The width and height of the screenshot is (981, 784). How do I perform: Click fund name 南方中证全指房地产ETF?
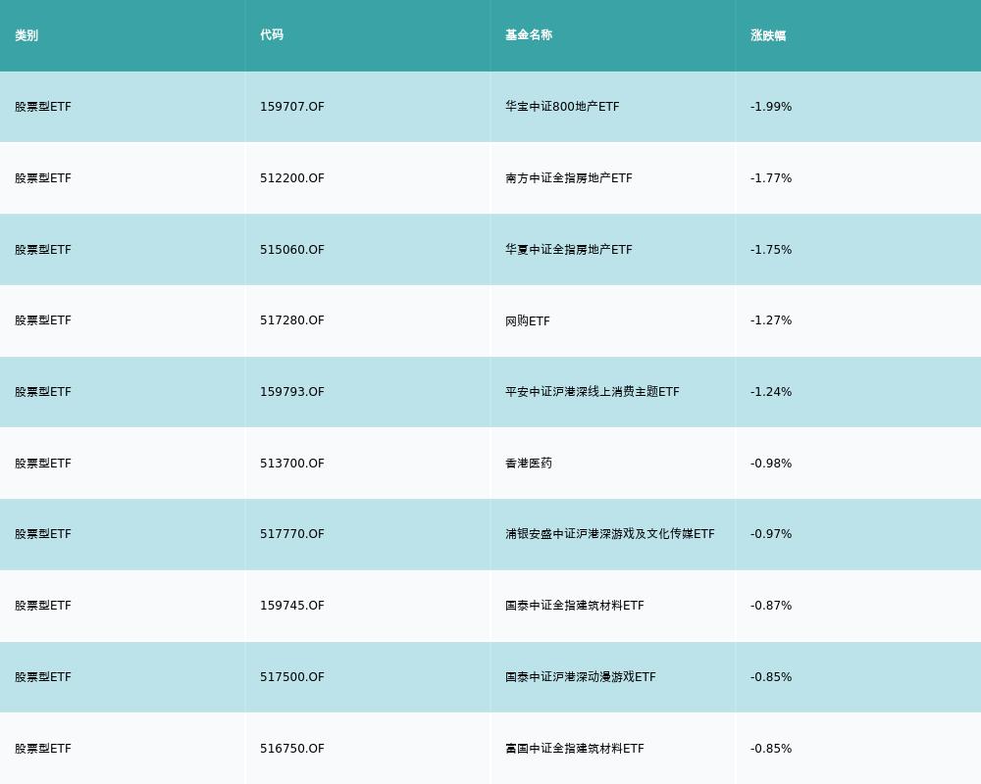(569, 178)
